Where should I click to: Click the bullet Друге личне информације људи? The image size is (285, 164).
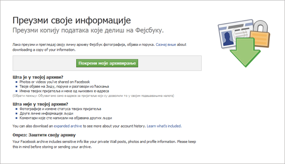coord(46,113)
